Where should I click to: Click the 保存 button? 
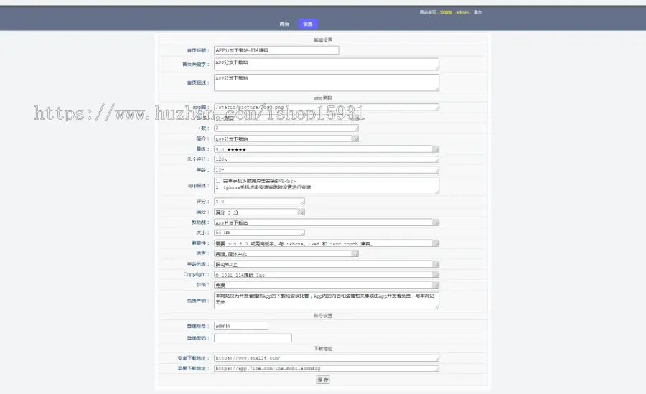tap(323, 380)
